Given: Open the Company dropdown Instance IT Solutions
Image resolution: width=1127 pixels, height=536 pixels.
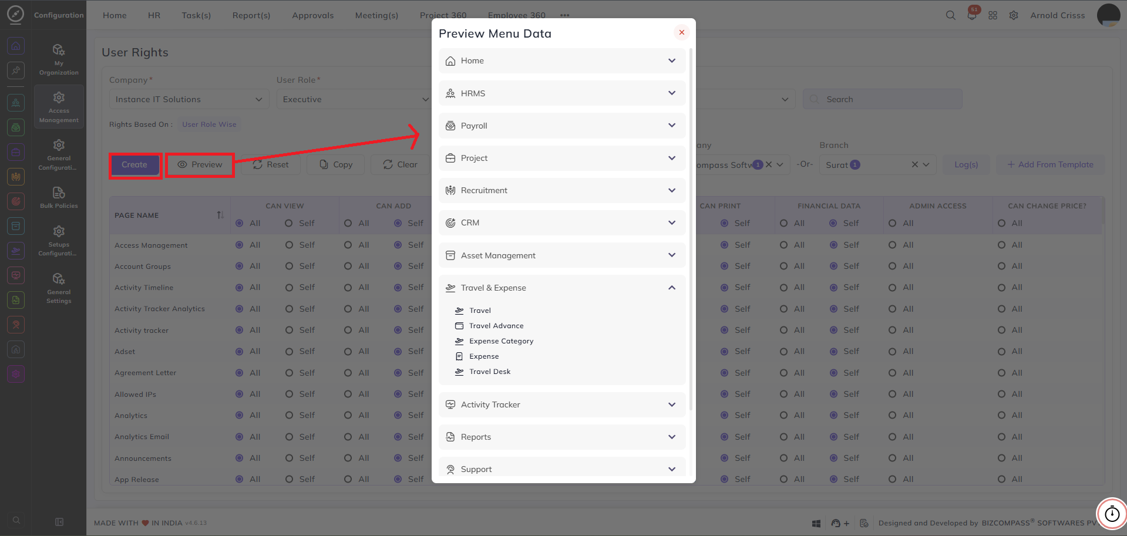Looking at the screenshot, I should (189, 99).
